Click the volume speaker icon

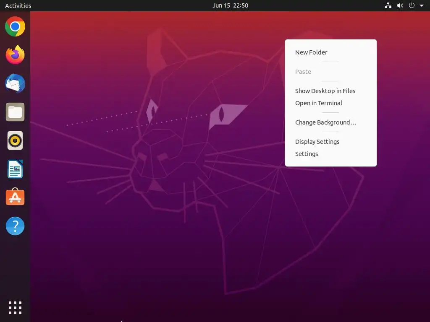(x=400, y=5)
